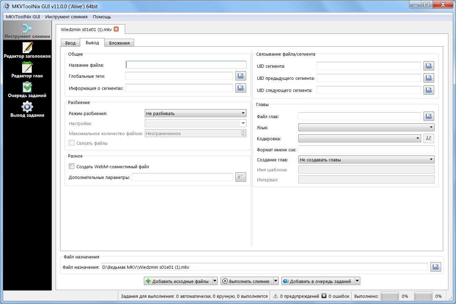Image resolution: width=456 pixels, height=304 pixels.
Task: Click the 0 предупреждений status text
Action: 299,296
